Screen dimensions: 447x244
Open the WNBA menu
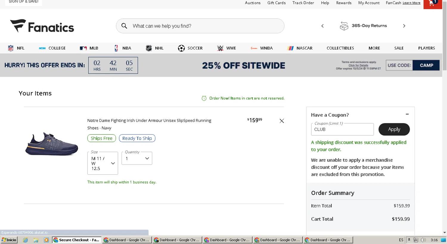point(262,48)
